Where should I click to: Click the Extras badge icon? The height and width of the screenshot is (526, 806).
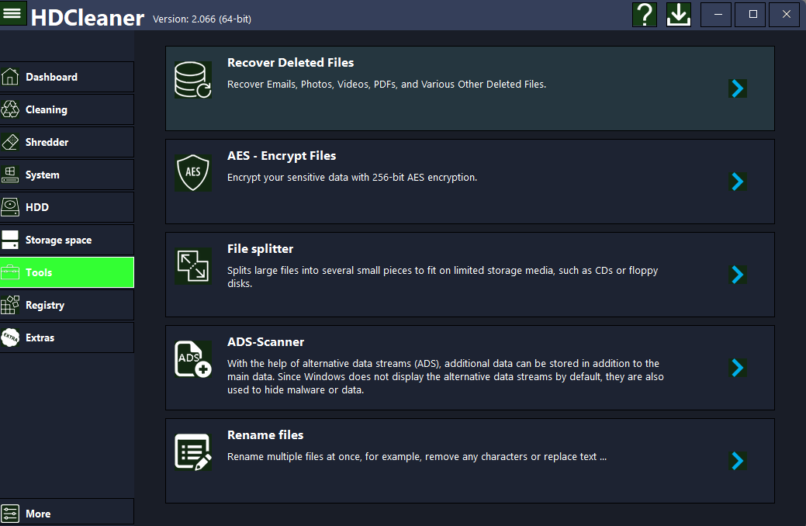(10, 337)
